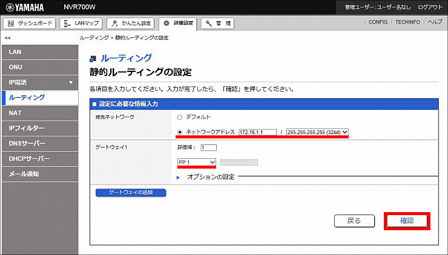Viewport: 448px width, 255px height.
Task: Select DHCPサーバー in the sidebar
Action: point(40,158)
